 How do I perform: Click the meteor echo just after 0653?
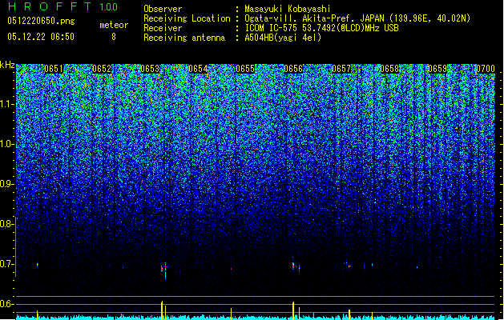[163, 270]
